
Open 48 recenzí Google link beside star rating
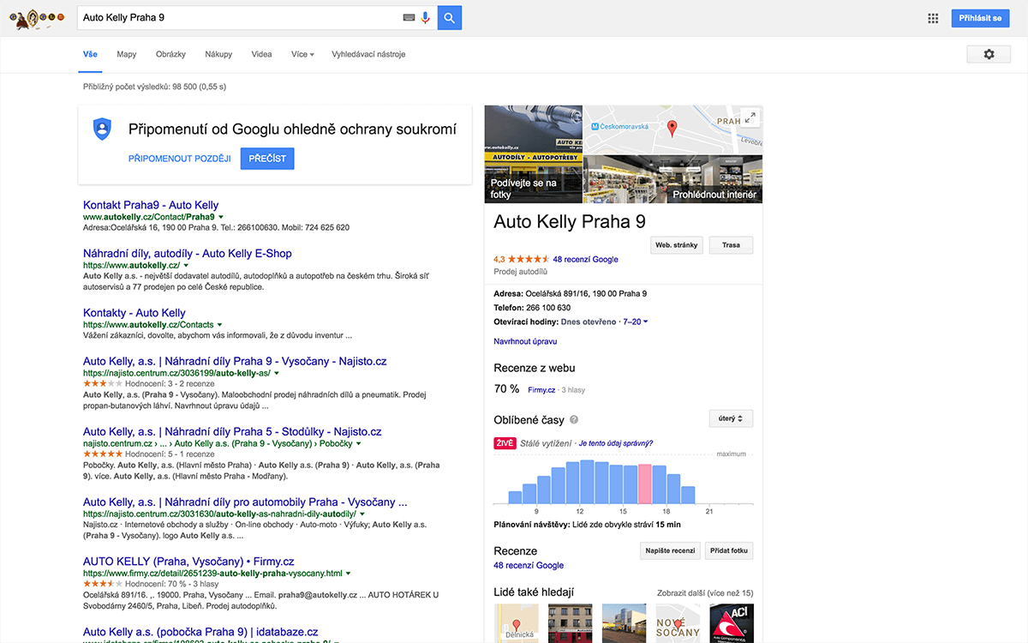585,259
